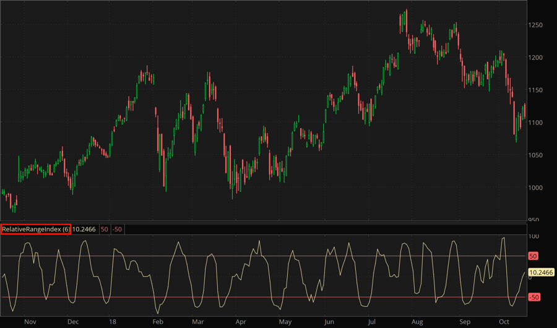Click the 50 overbought value in header
Screen dimensions: 557x328
tap(104, 229)
